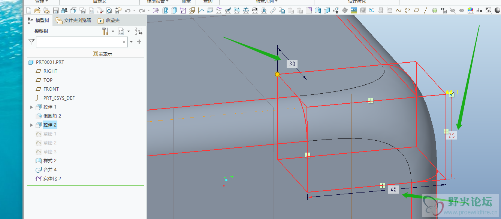Open the rainbow color appearance gallery icon
The image size is (501, 219).
click(x=471, y=10)
